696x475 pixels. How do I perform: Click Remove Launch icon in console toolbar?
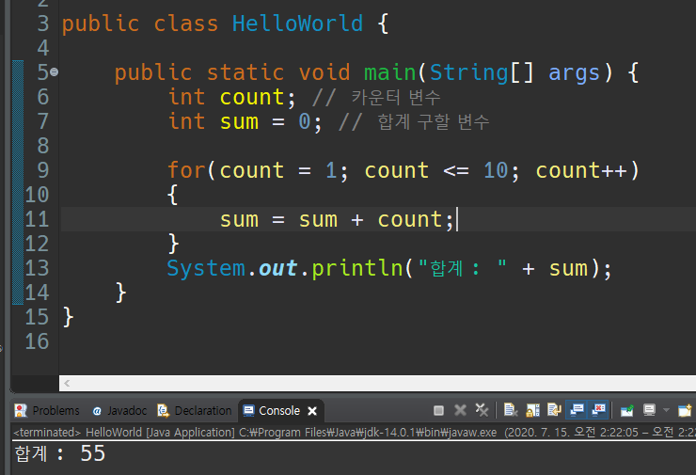coord(460,410)
